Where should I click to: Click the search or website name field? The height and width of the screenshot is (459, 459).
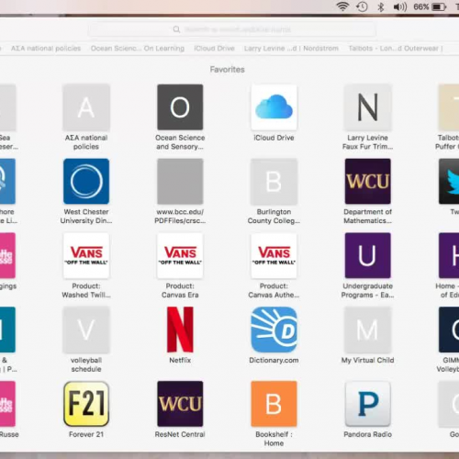click(x=231, y=29)
